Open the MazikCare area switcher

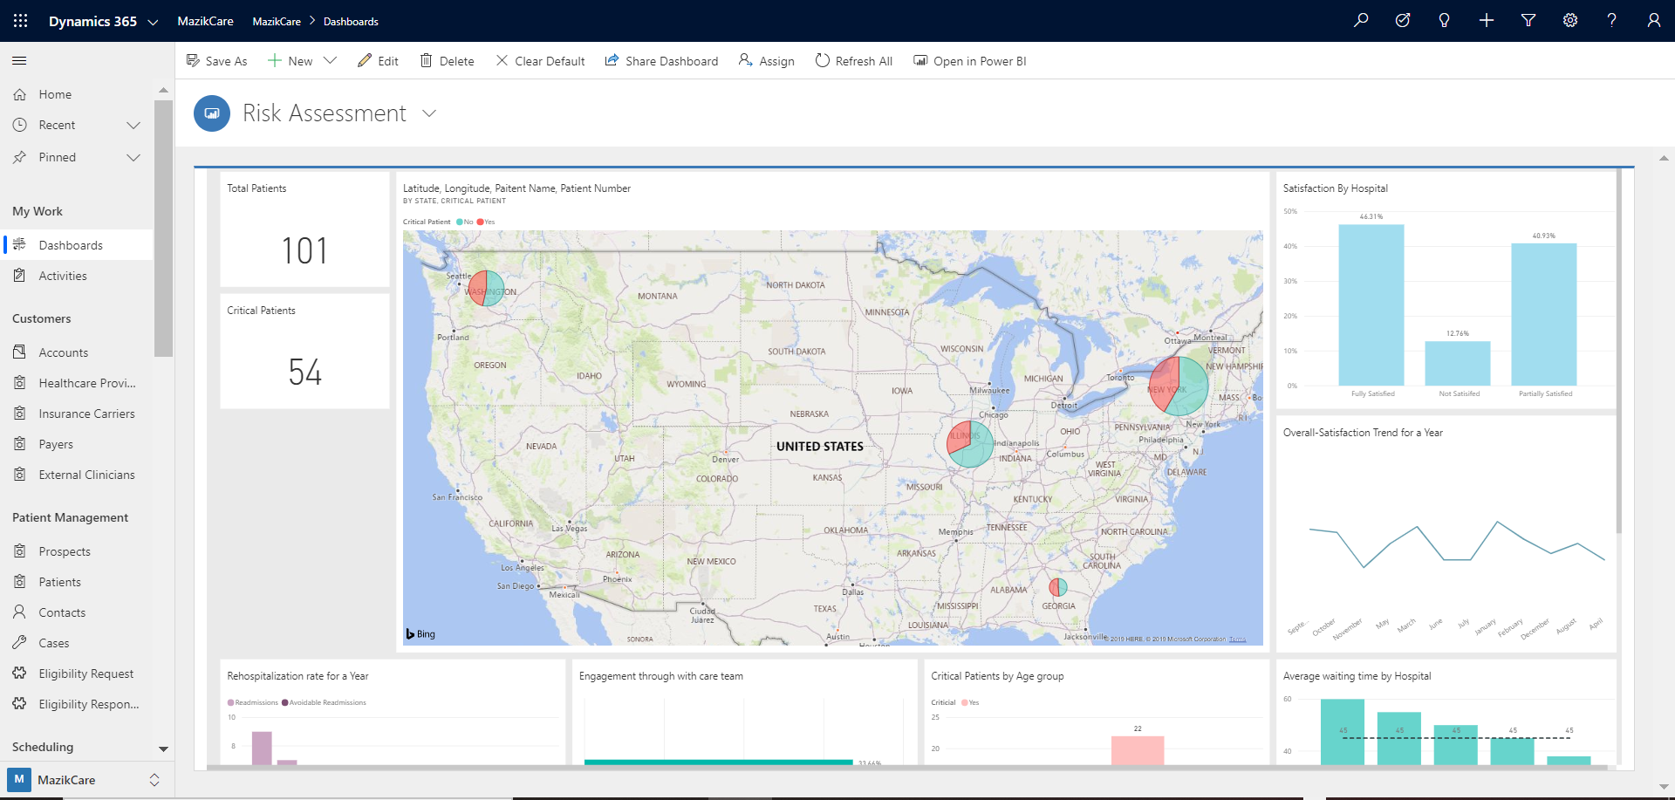pos(85,780)
